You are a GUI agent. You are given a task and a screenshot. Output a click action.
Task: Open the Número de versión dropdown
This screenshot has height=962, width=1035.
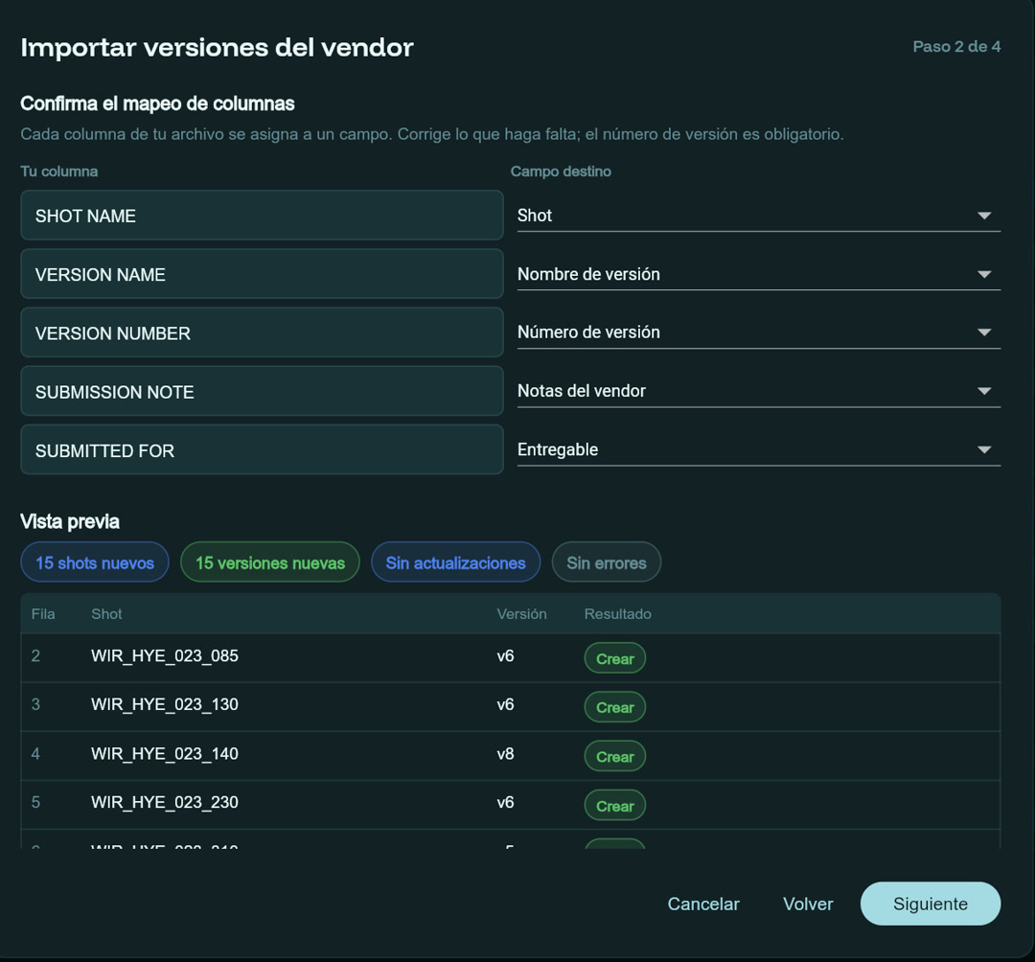coord(758,332)
